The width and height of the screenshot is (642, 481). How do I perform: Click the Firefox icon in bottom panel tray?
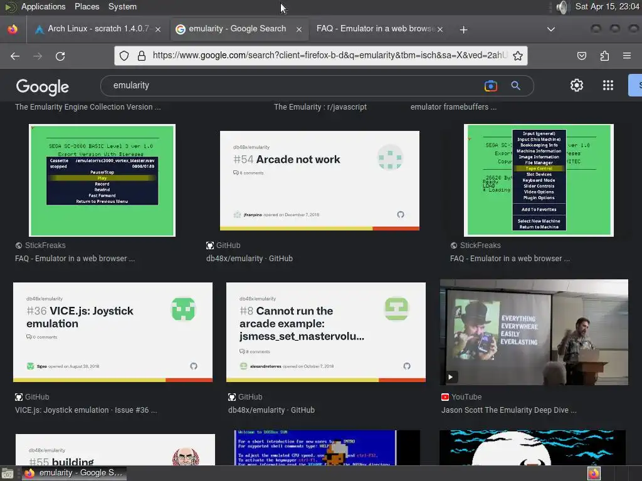(x=594, y=473)
